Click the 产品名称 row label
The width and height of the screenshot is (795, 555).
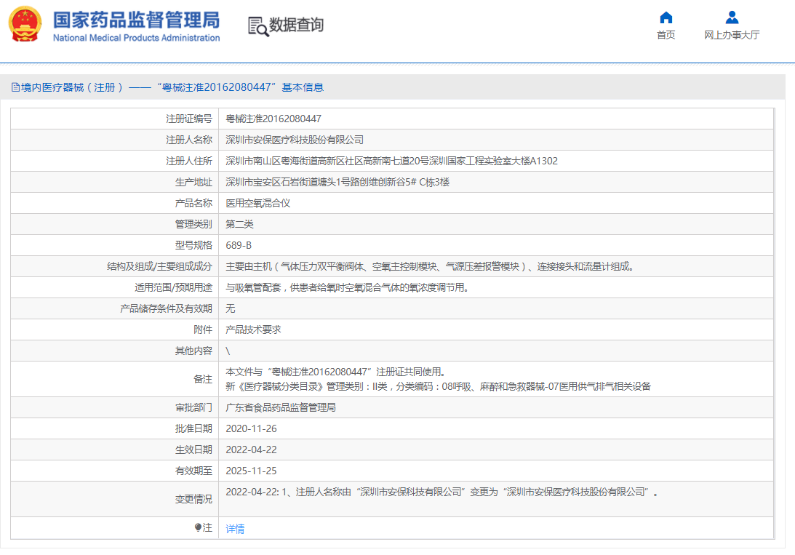193,203
